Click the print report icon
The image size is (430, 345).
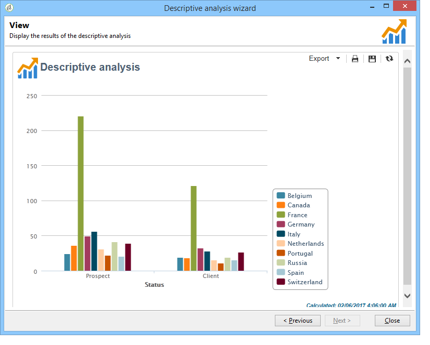click(355, 59)
